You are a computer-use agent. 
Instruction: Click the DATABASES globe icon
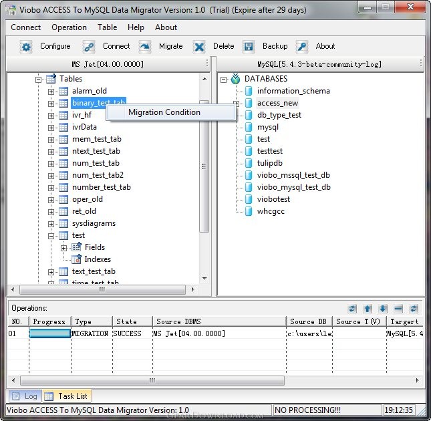click(236, 79)
